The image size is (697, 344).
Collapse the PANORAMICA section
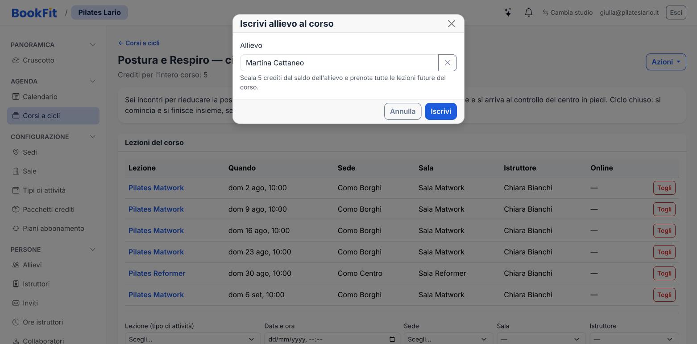point(93,45)
